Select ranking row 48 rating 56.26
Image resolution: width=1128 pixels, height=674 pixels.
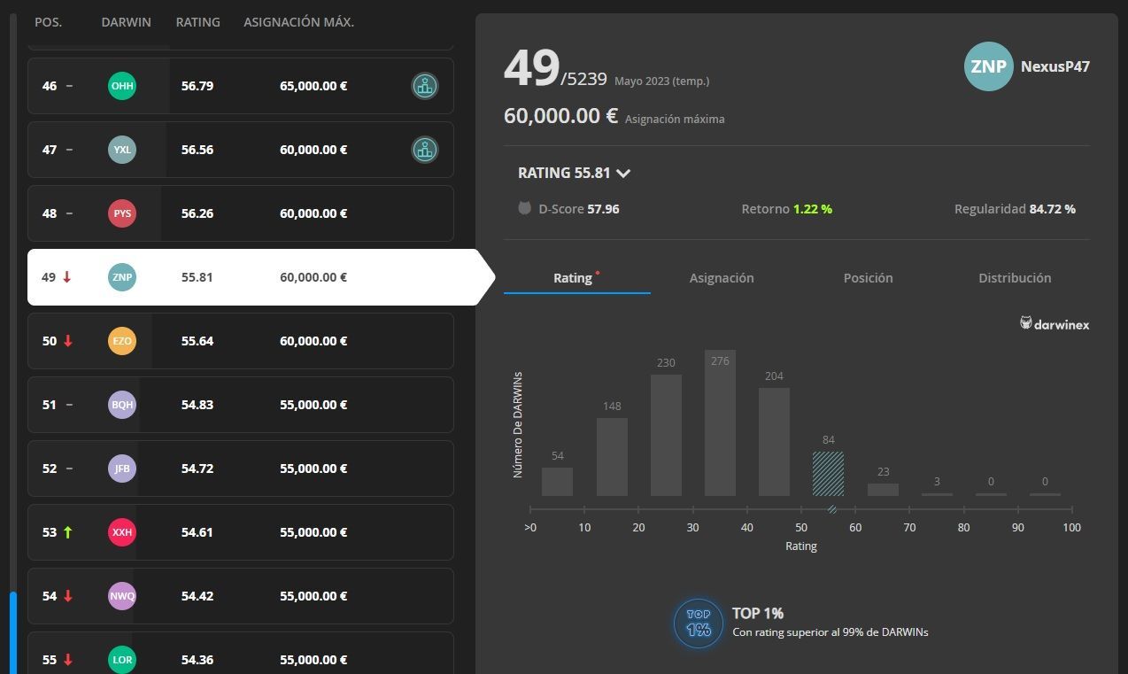[x=240, y=213]
